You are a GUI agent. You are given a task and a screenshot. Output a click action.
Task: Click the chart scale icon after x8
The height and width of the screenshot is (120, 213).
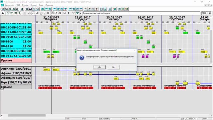[41, 13]
